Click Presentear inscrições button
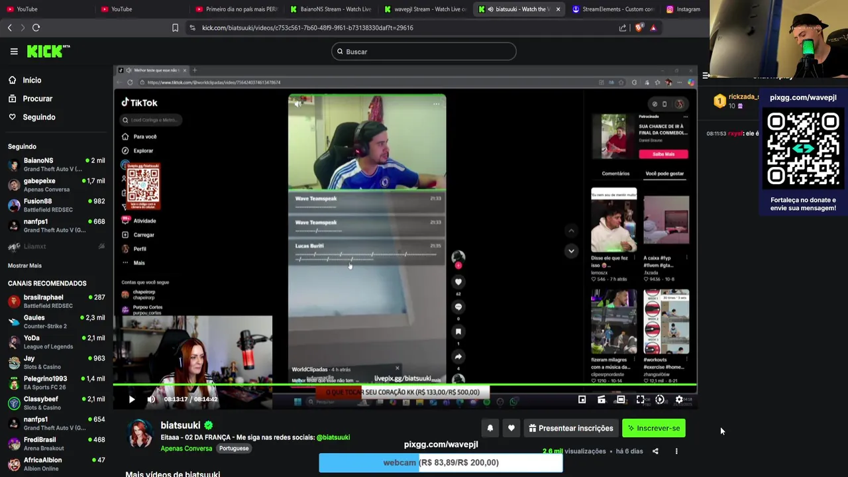This screenshot has height=477, width=848. 571,429
